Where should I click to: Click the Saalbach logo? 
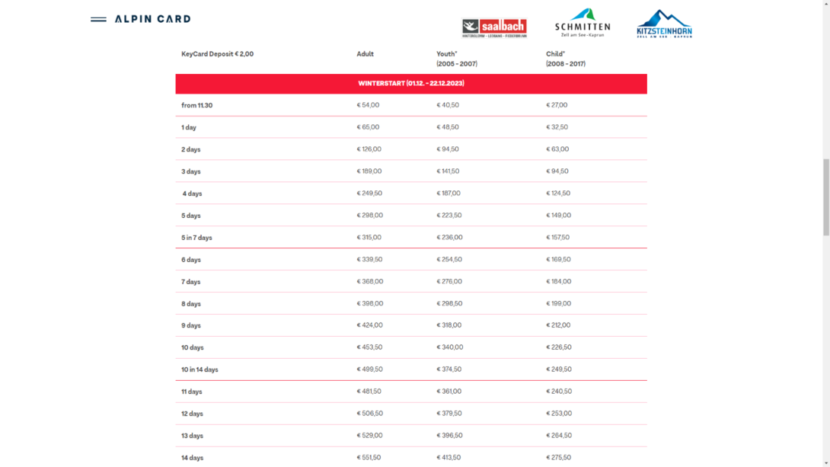[494, 27]
